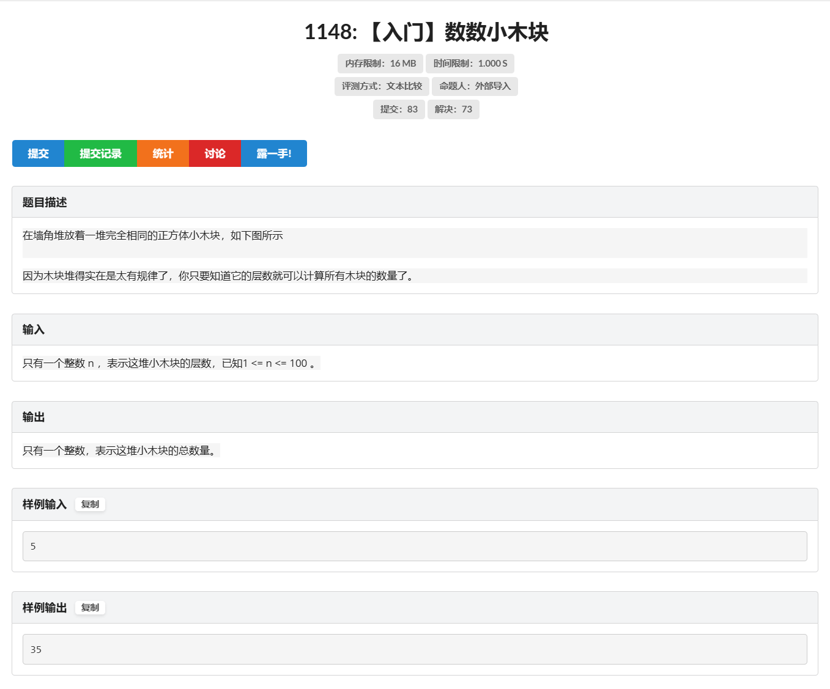Click the 样例输入 section header
Viewport: 830px width, 689px height.
(43, 504)
